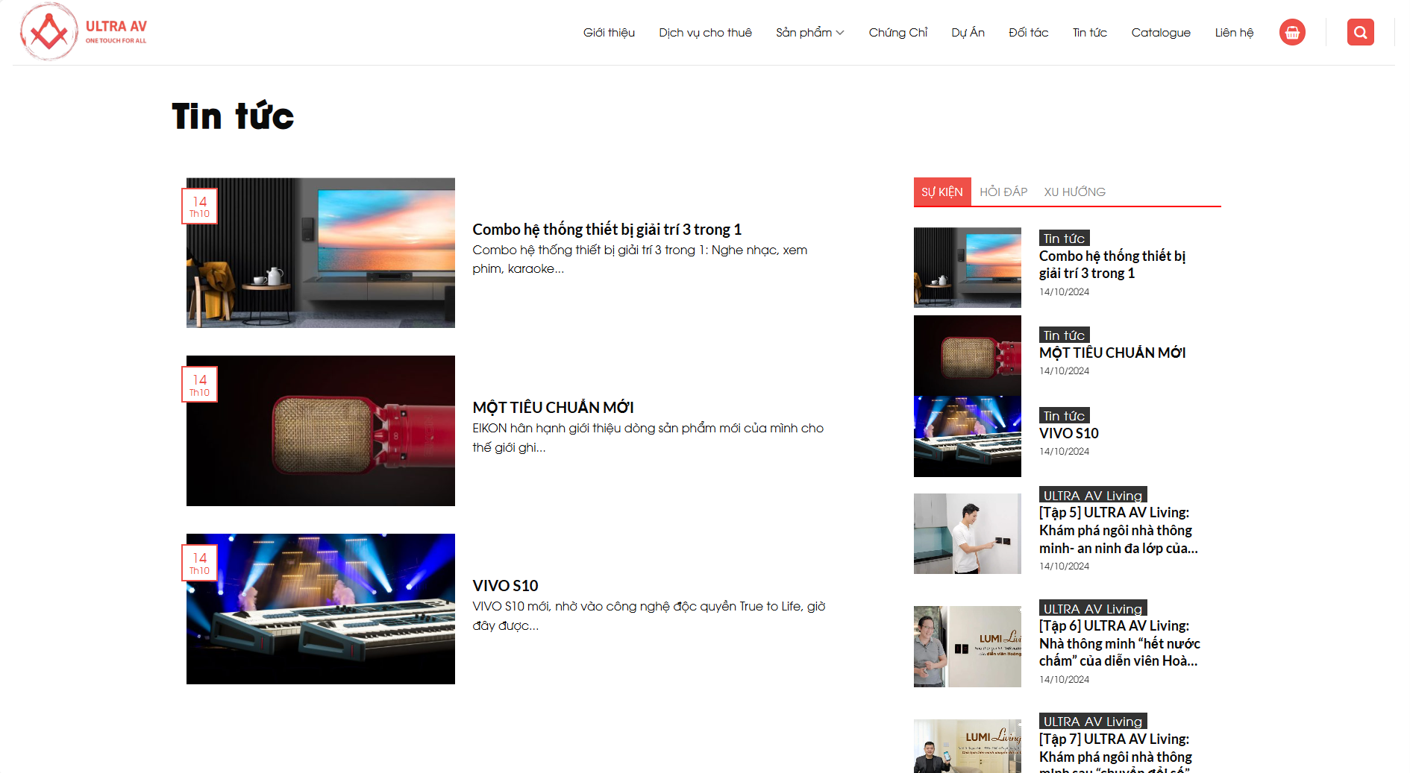Navigate to the Catalogue page
The width and height of the screenshot is (1410, 773).
(x=1160, y=32)
